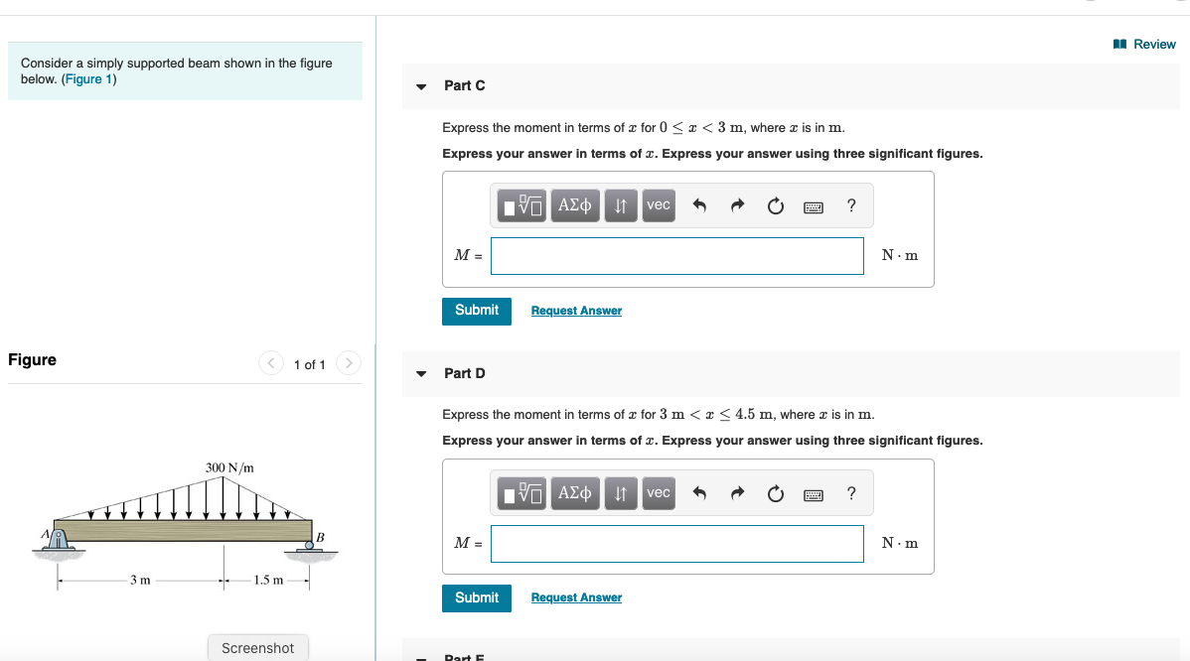This screenshot has height=661, width=1190.
Task: Click the Screenshot button
Action: click(258, 648)
